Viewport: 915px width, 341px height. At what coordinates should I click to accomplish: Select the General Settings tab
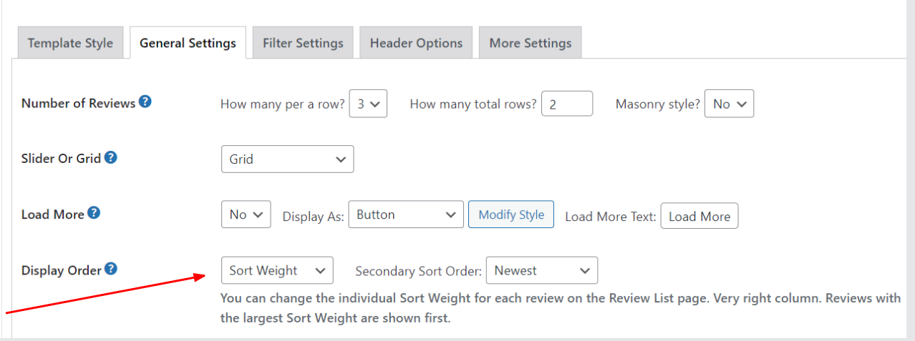(x=188, y=43)
